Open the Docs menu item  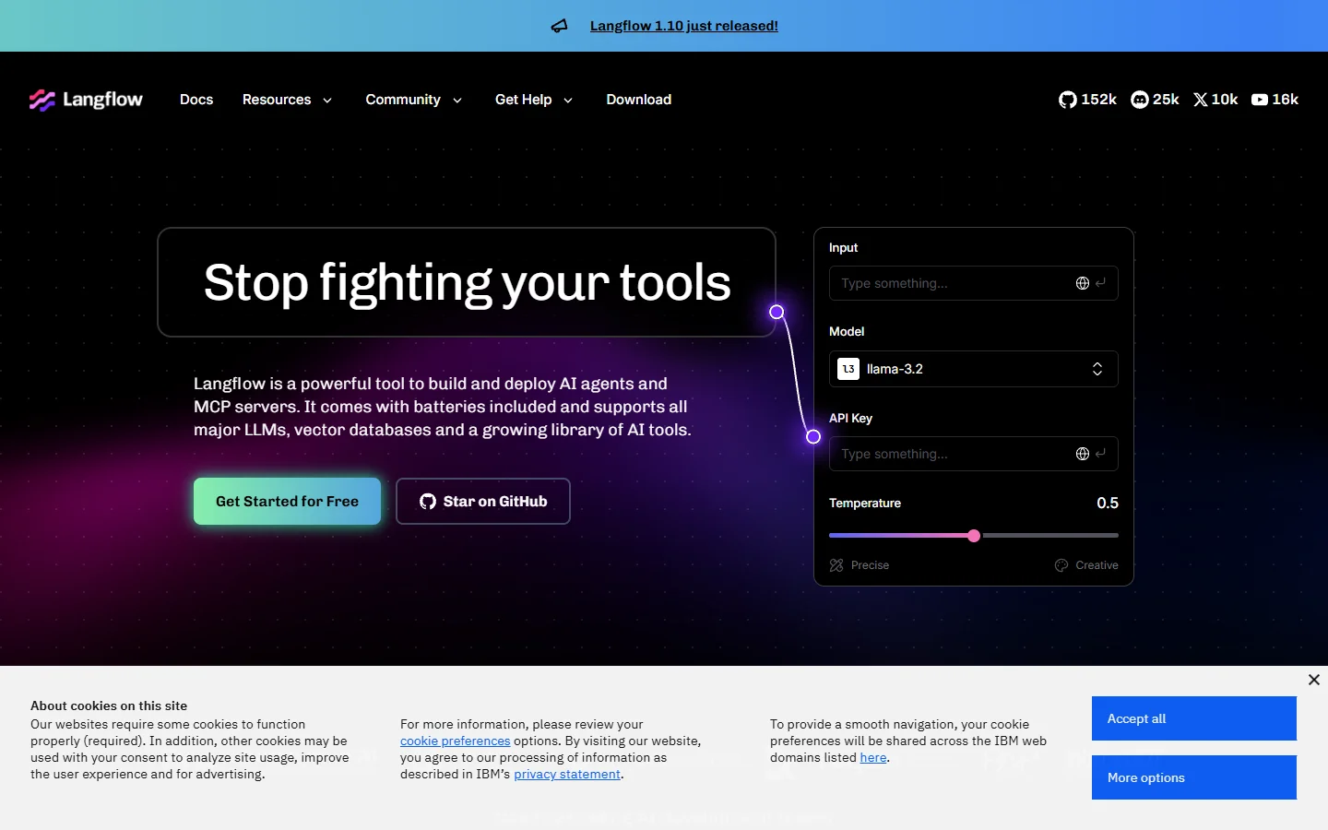click(x=196, y=100)
